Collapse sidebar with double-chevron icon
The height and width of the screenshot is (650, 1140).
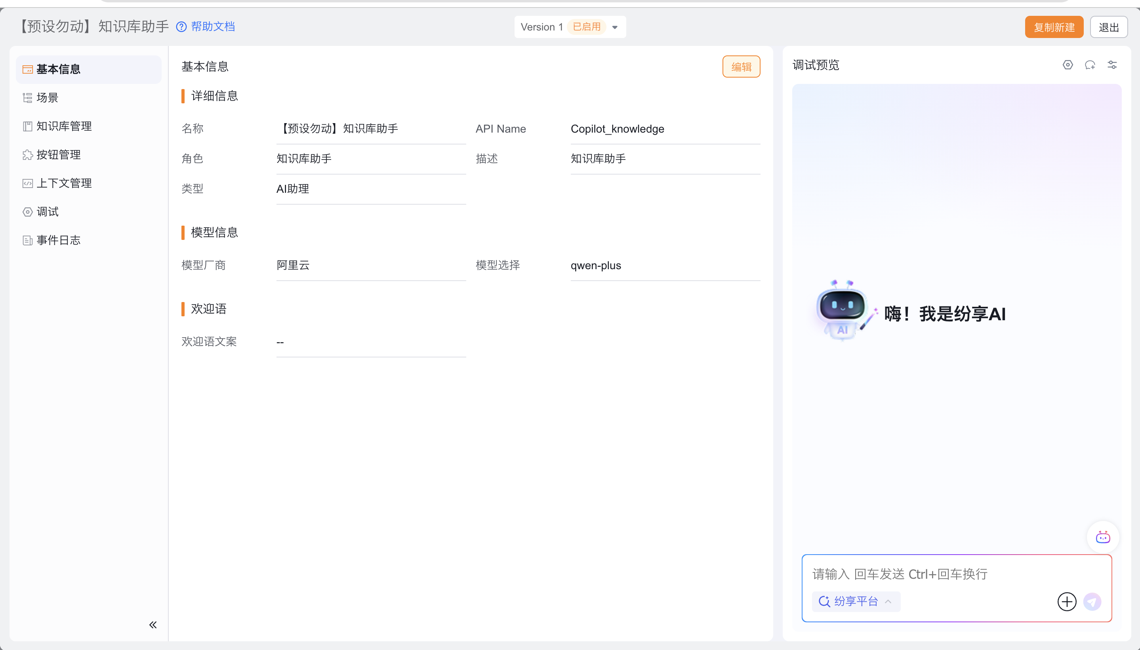click(x=153, y=625)
